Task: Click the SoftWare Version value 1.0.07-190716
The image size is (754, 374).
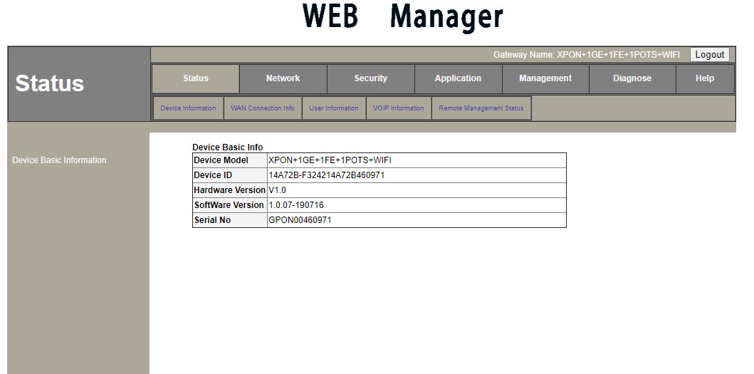Action: click(295, 205)
